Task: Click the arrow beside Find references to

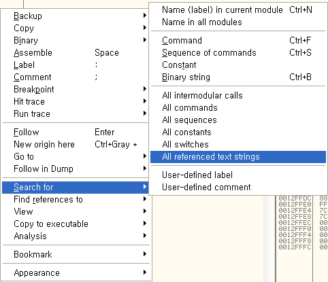Action: 145,199
